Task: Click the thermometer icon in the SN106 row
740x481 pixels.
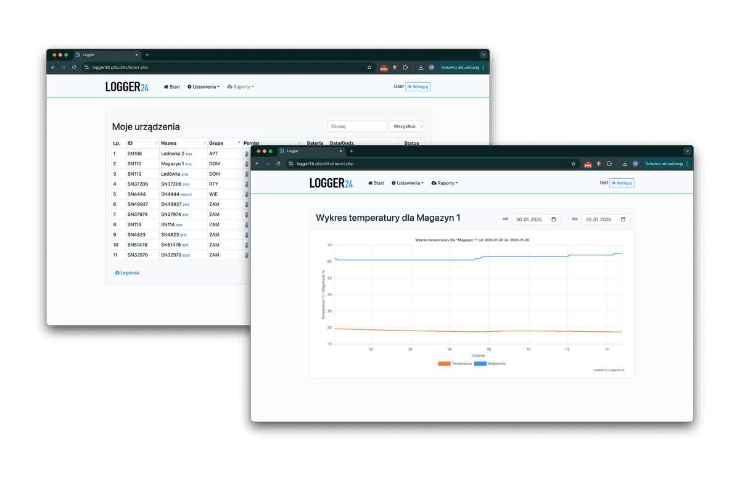Action: click(x=246, y=154)
